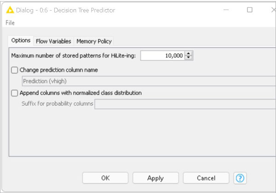
Task: Click the suffix for probability columns field
Action: click(184, 104)
